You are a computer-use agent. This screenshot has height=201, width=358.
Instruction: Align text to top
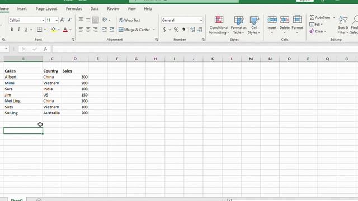pyautogui.click(x=81, y=20)
